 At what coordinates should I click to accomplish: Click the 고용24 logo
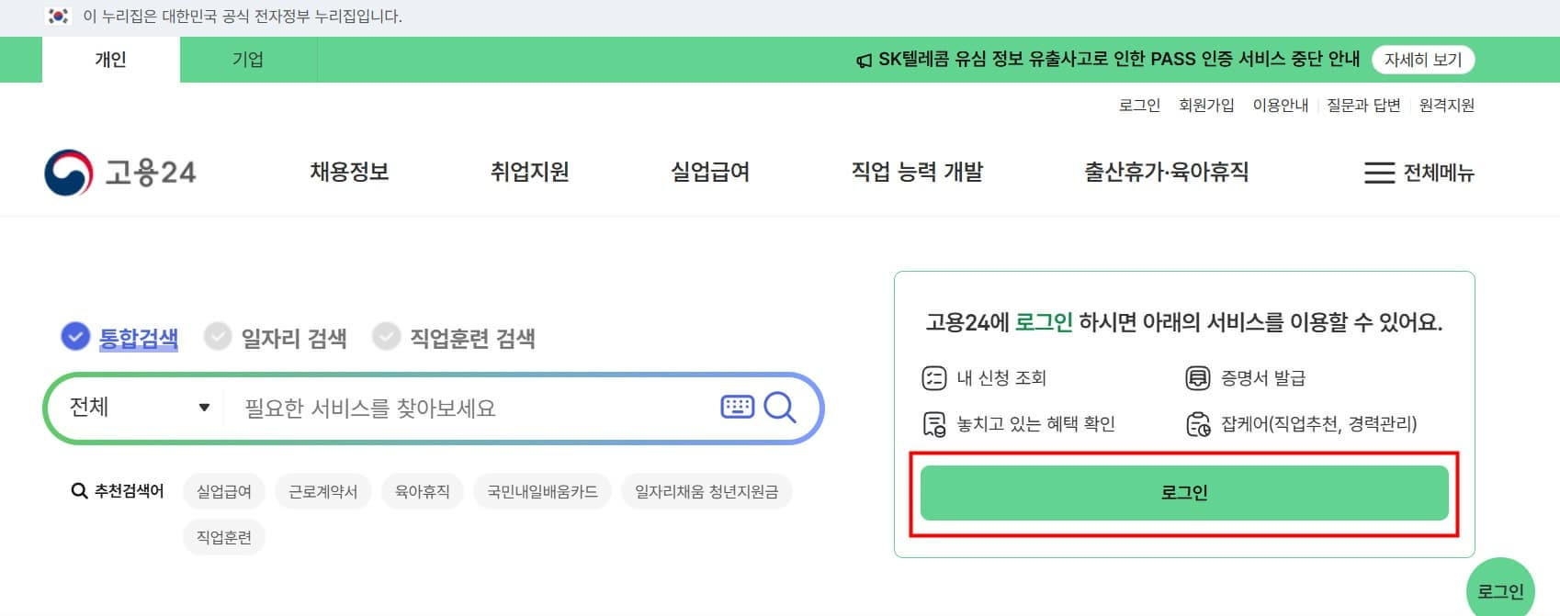coord(121,173)
